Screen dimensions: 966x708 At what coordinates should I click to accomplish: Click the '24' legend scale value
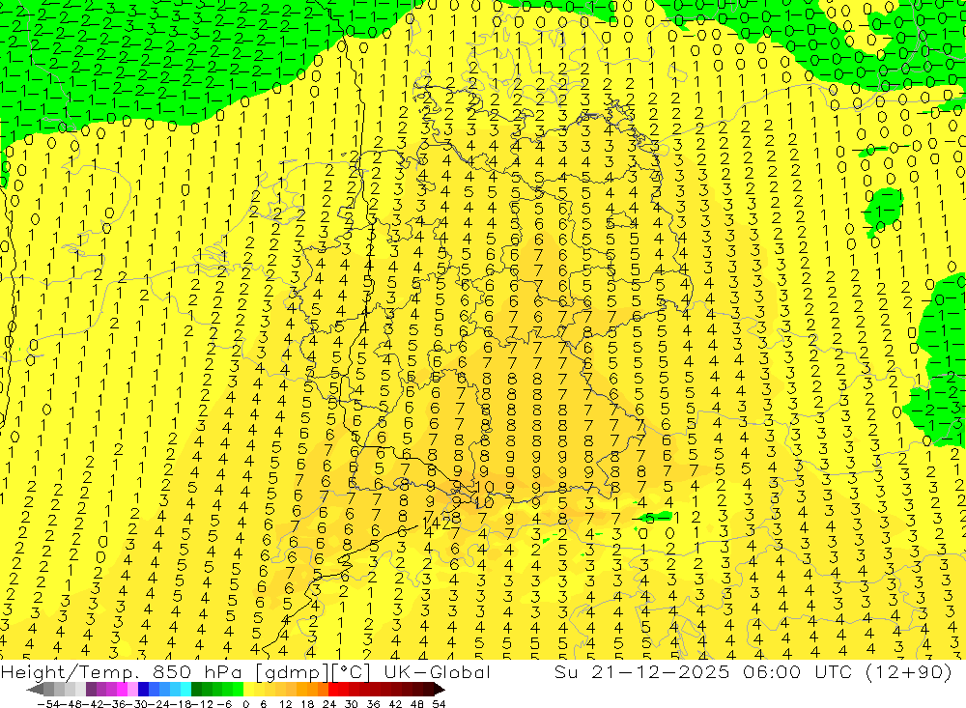[329, 704]
